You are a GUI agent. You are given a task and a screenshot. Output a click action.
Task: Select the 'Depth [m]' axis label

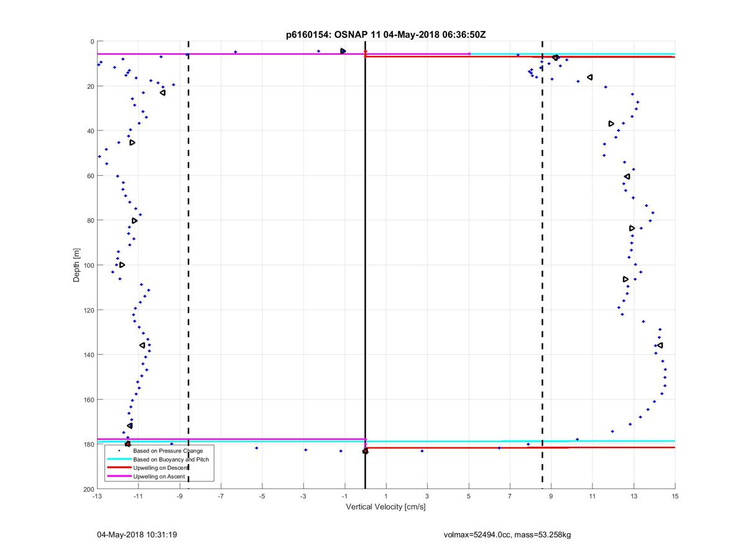click(77, 265)
